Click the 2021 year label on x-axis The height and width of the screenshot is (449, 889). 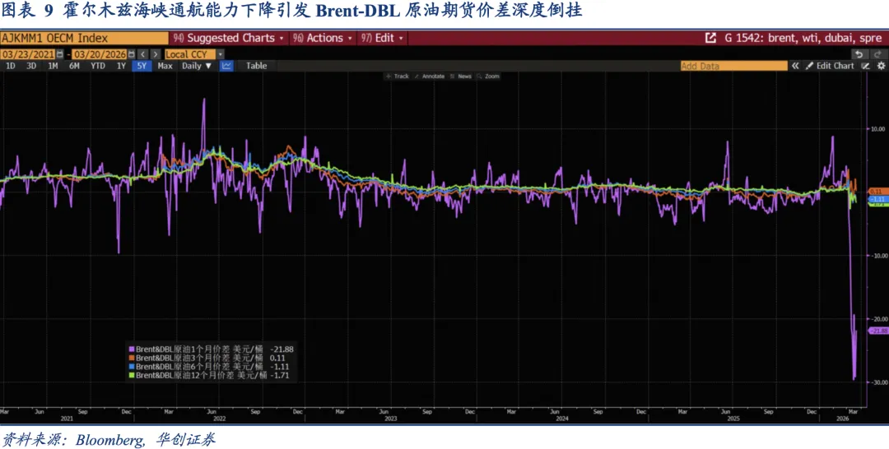67,419
